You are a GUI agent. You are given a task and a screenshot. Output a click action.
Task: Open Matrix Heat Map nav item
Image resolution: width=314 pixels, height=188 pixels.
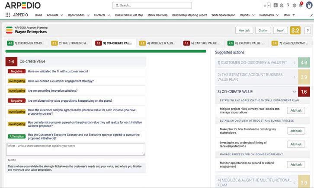[157, 15]
